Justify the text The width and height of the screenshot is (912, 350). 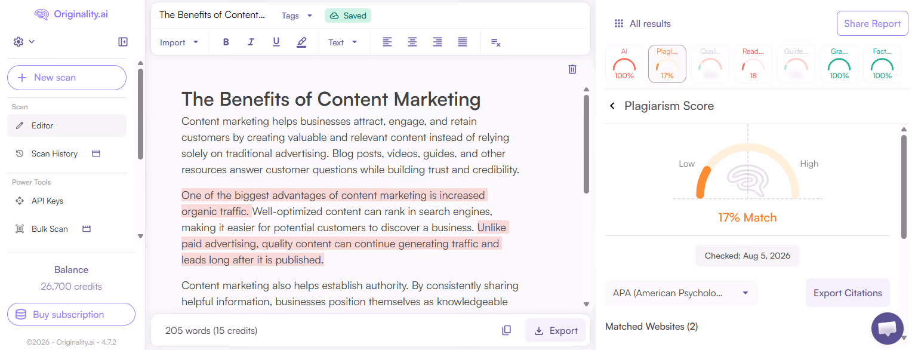point(463,42)
